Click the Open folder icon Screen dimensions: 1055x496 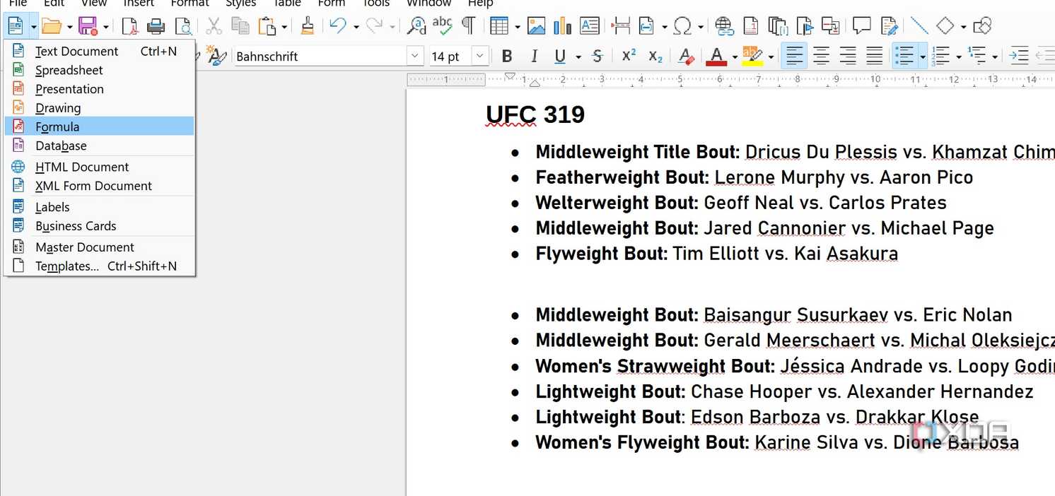tap(51, 27)
